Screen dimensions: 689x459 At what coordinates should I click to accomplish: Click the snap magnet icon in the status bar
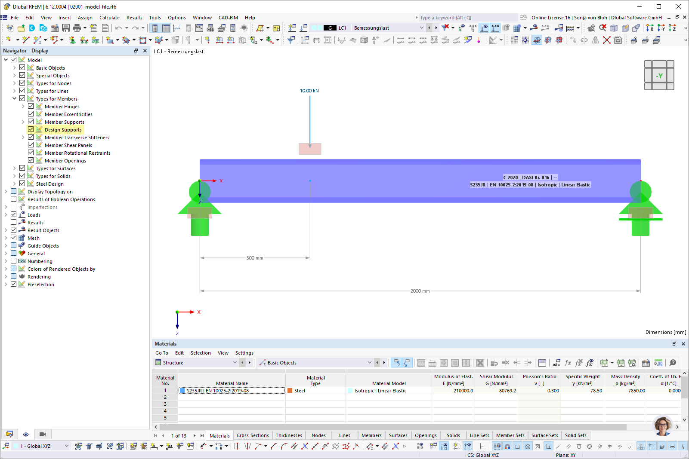pos(507,446)
